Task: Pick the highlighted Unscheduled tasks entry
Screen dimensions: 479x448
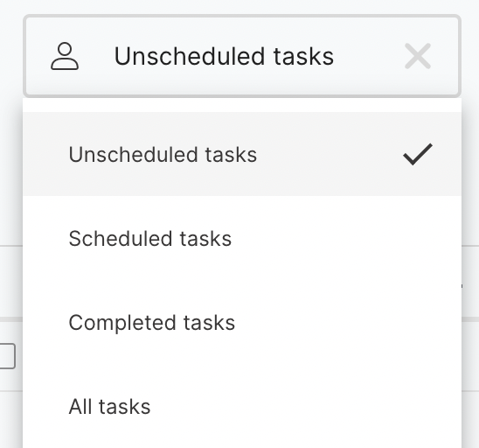Action: (x=242, y=154)
